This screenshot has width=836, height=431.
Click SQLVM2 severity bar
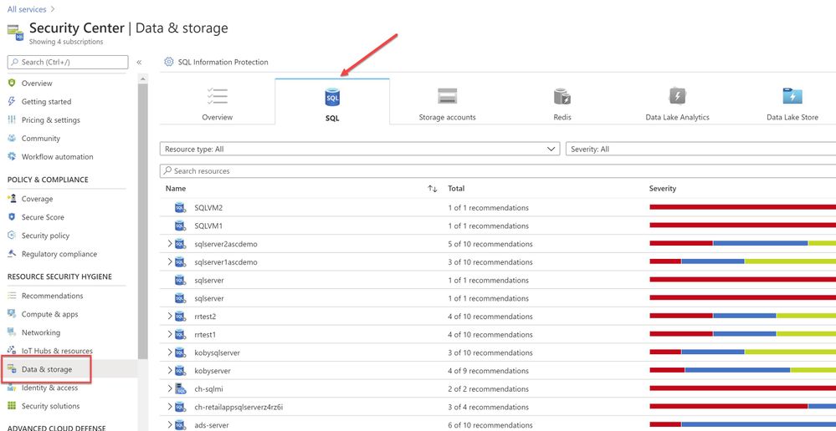[x=743, y=207]
